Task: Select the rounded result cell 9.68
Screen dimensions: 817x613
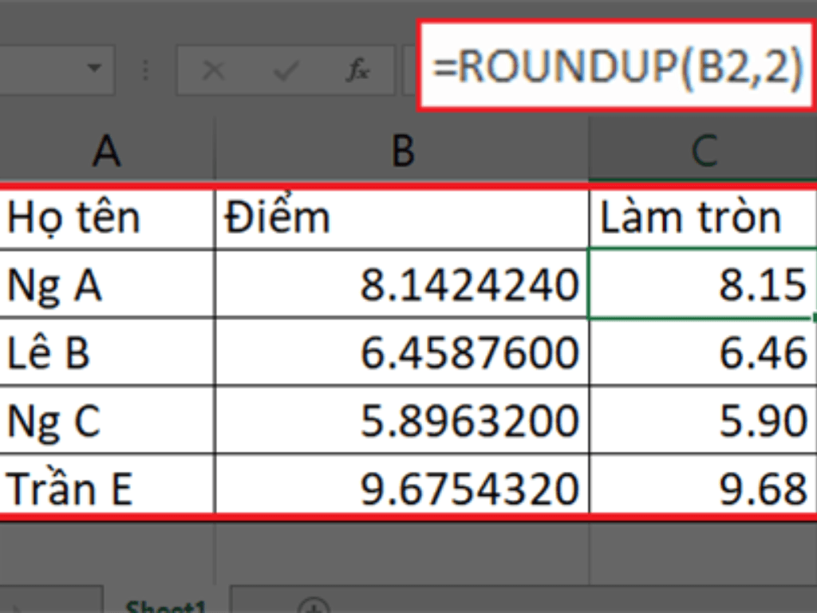Action: 703,488
